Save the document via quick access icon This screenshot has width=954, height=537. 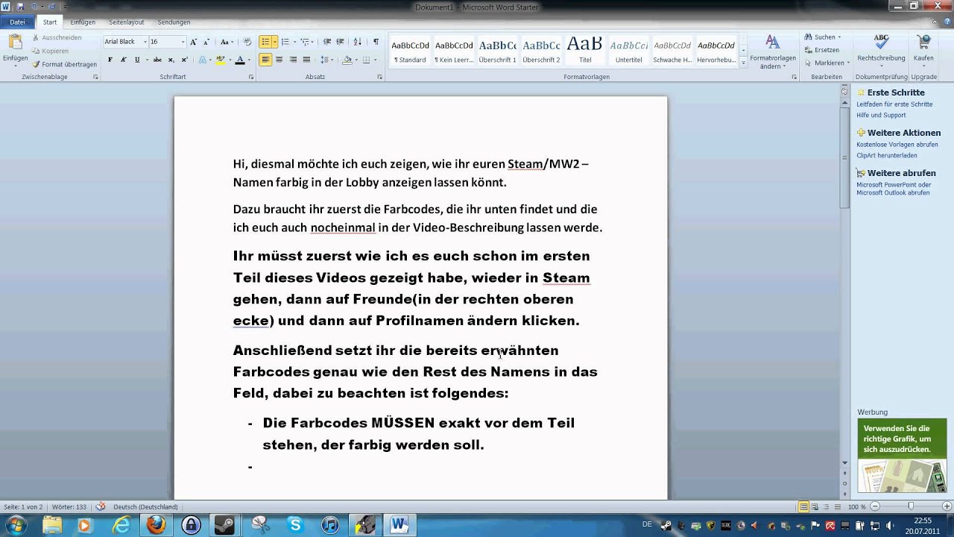click(20, 7)
